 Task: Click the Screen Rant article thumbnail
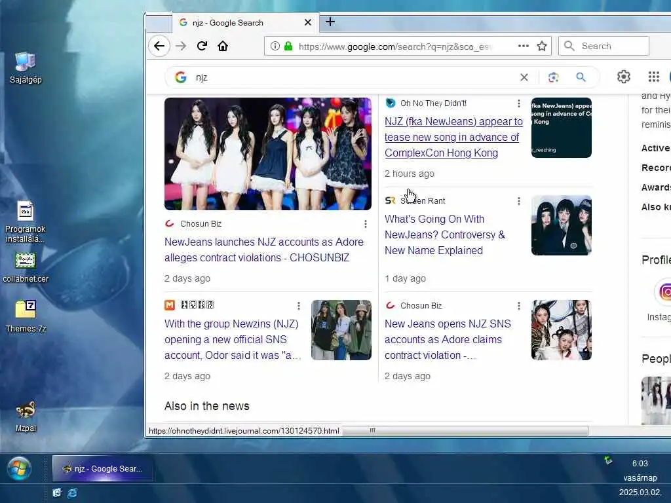pos(562,225)
